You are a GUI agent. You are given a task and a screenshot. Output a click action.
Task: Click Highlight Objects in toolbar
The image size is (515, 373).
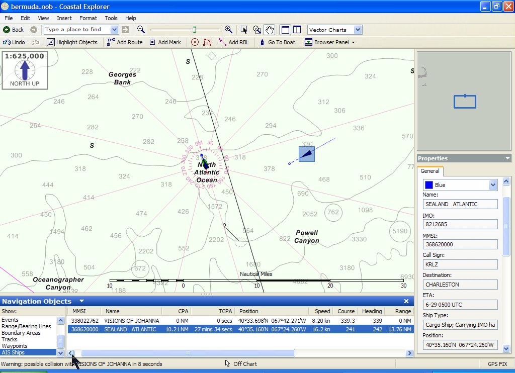click(72, 42)
